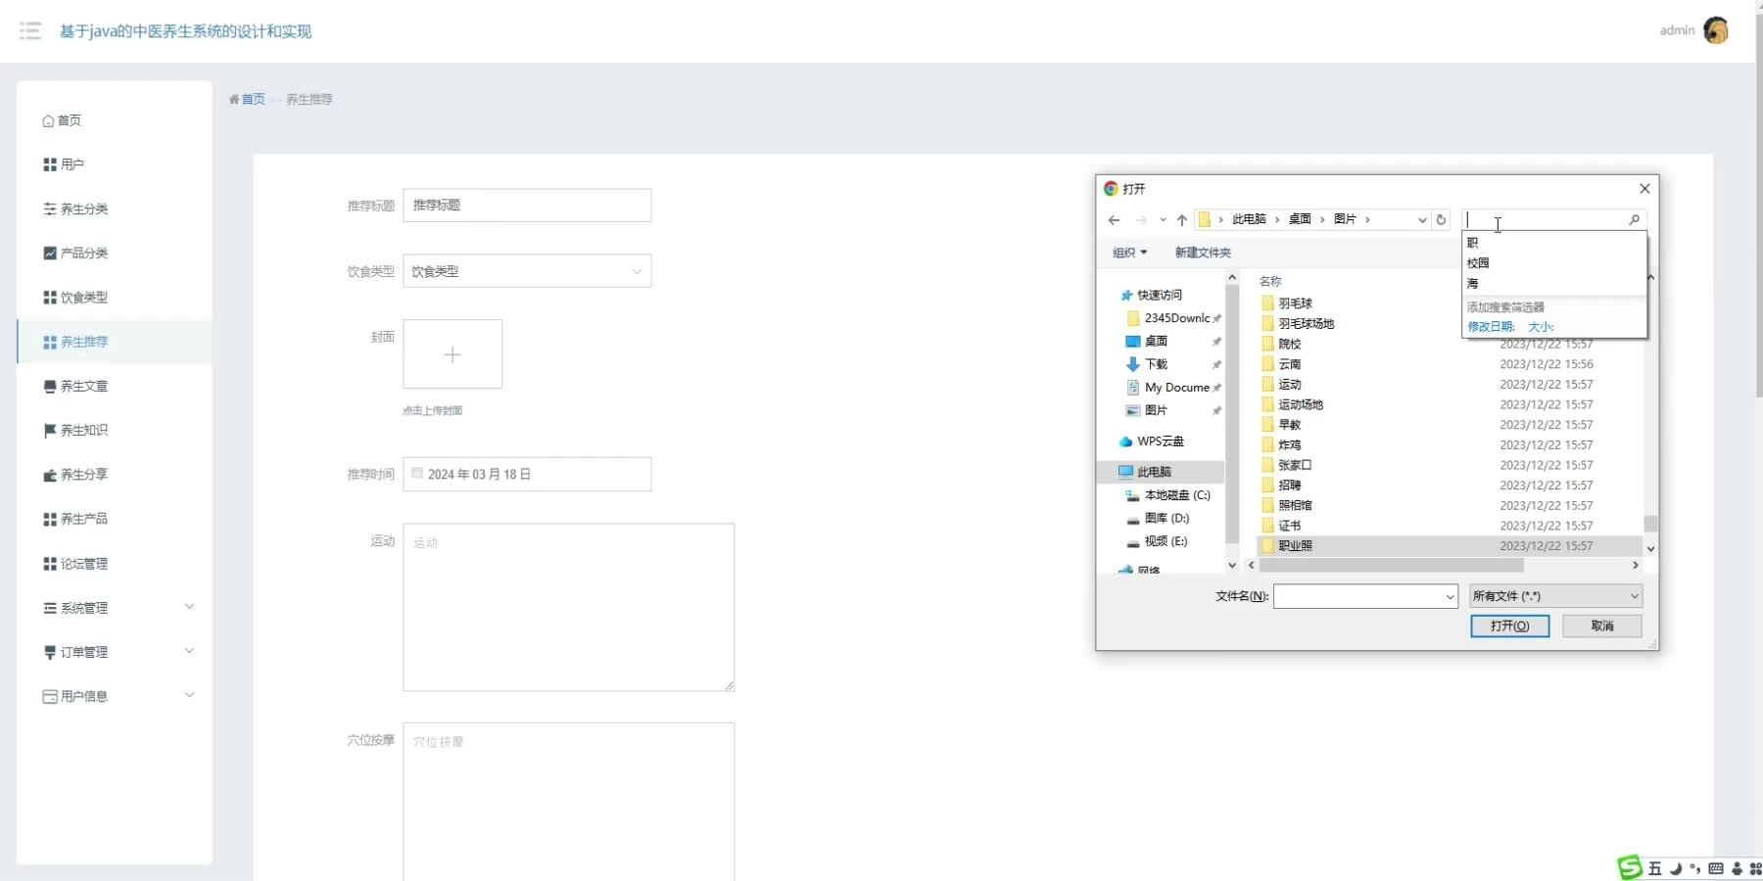Open 养生知识 in the sidebar
The height and width of the screenshot is (881, 1763).
(75, 430)
